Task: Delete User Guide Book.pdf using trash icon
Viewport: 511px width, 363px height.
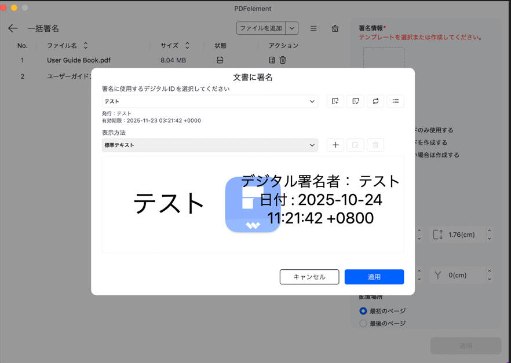Action: pyautogui.click(x=283, y=60)
